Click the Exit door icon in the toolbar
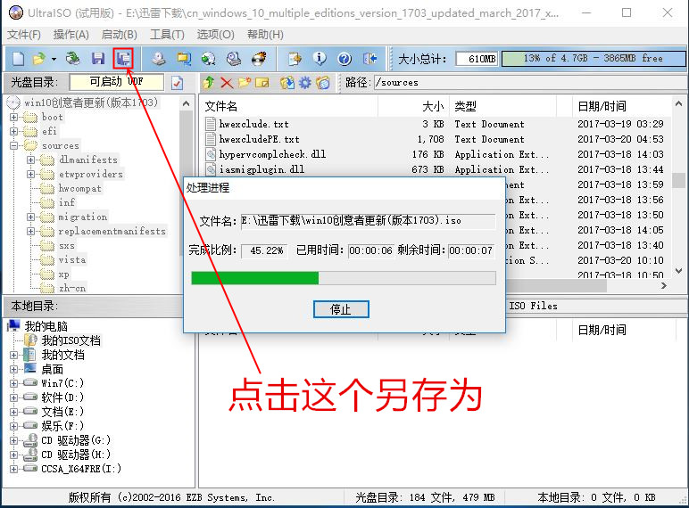 click(370, 58)
